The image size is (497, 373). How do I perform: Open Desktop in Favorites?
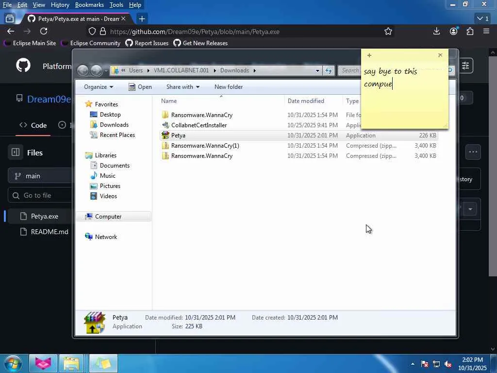click(110, 115)
